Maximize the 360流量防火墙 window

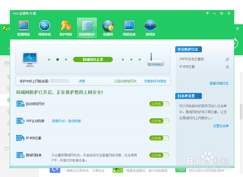(222, 13)
